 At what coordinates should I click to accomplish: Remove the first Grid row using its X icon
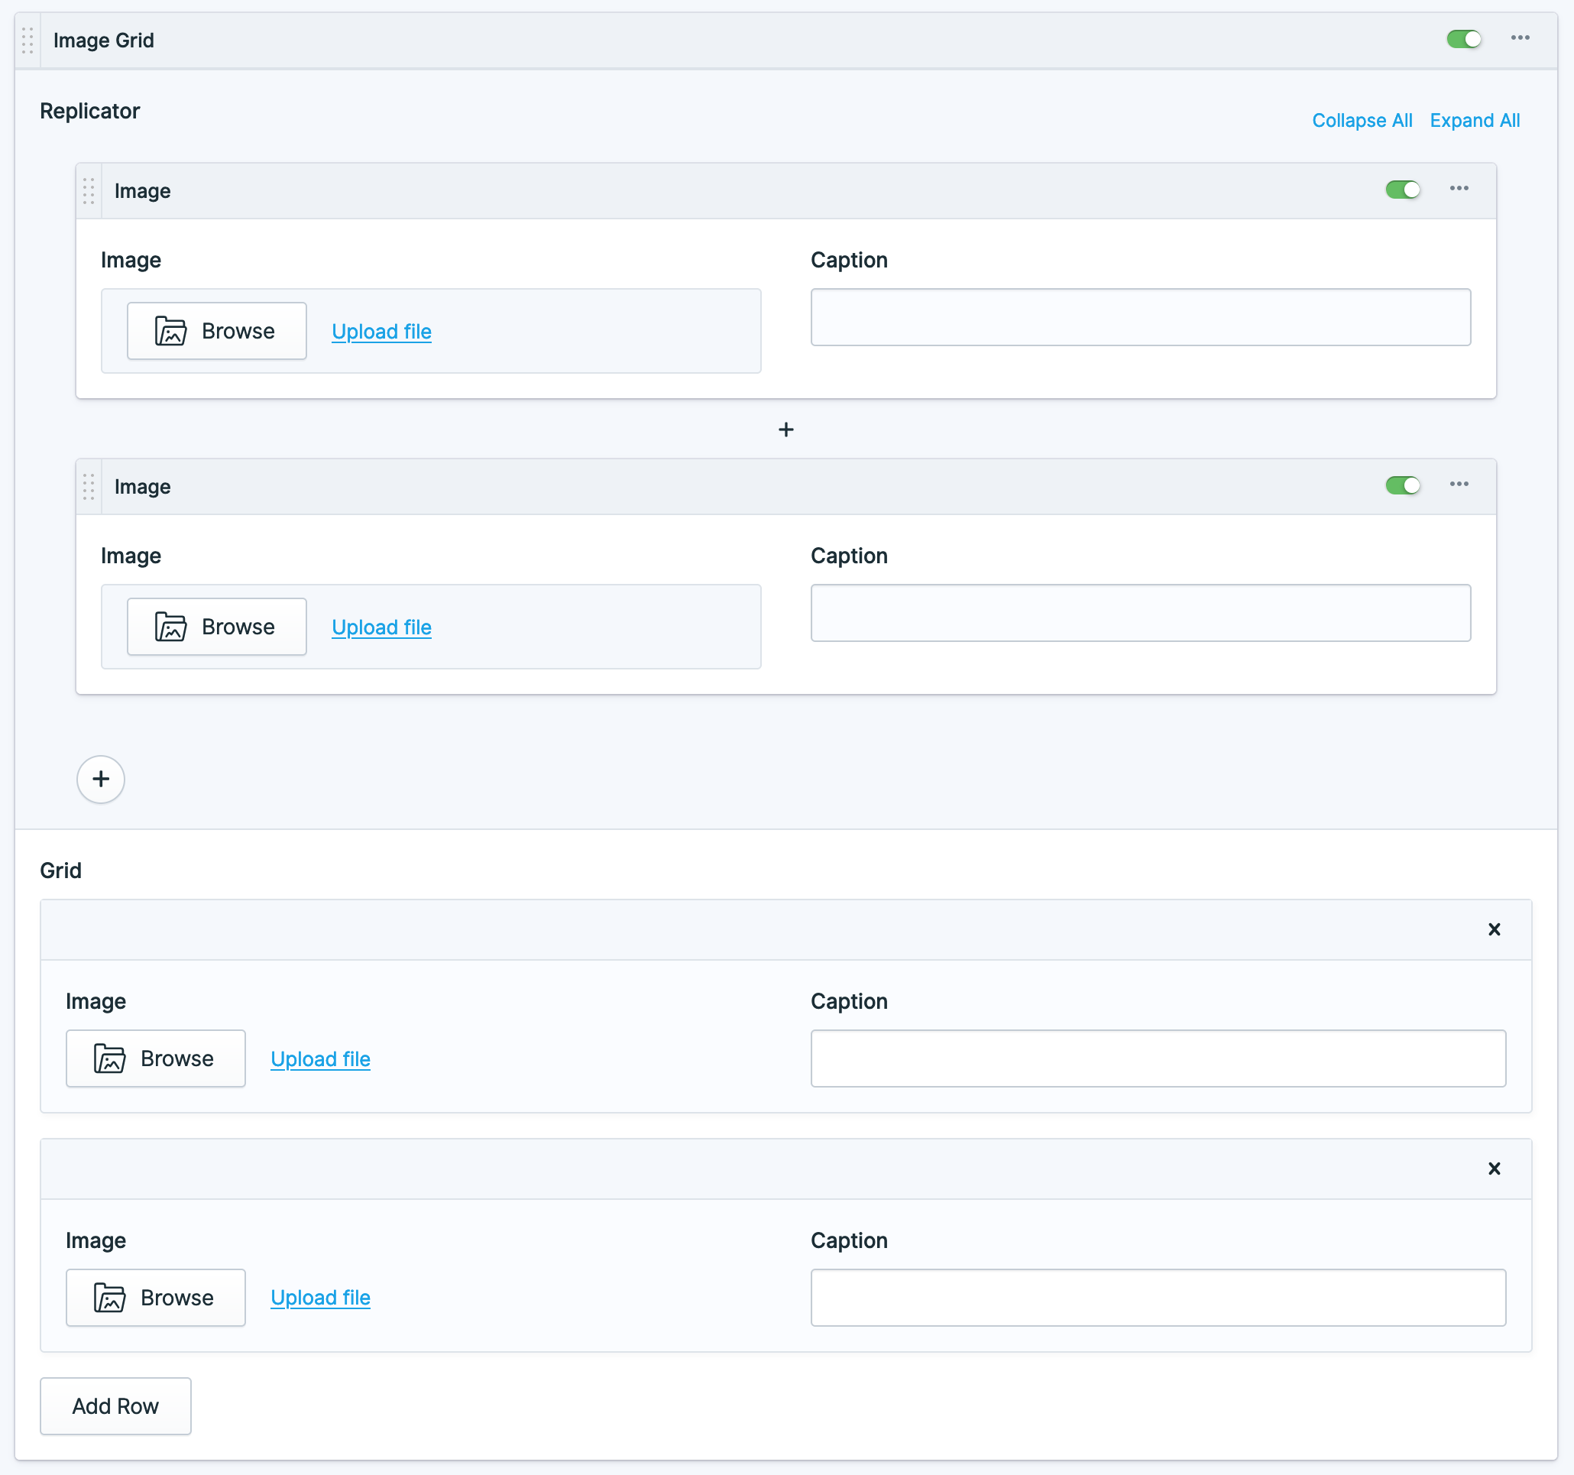[x=1495, y=929]
